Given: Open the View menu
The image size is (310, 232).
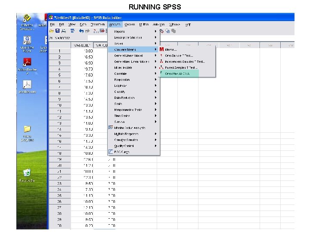Looking at the screenshot, I should [72, 24].
